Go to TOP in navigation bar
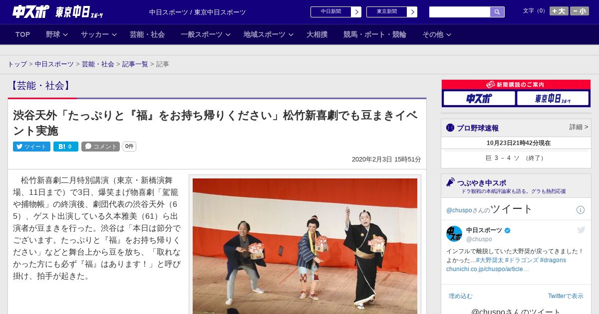Image resolution: width=599 pixels, height=314 pixels. pyautogui.click(x=23, y=34)
